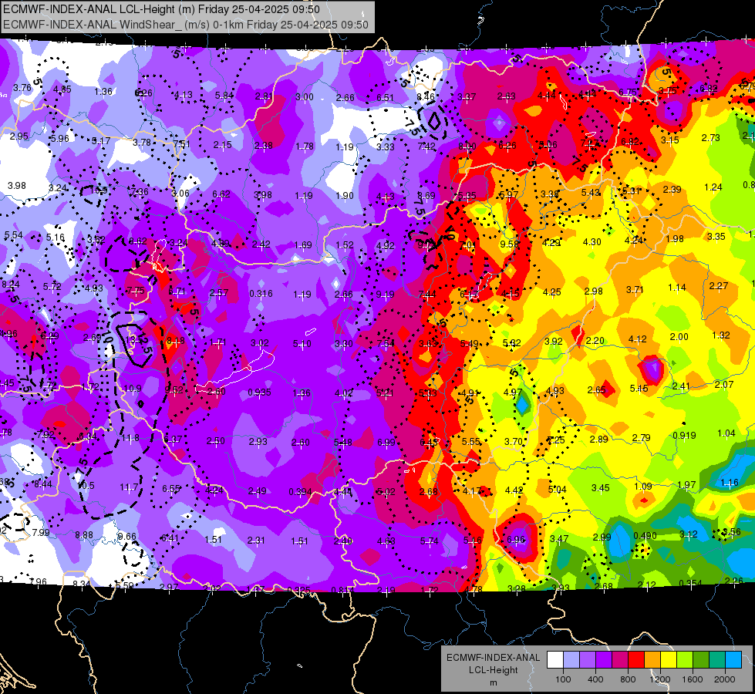The height and width of the screenshot is (694, 755).
Task: Click the LCL-Height (m) header line
Action: coord(161,9)
